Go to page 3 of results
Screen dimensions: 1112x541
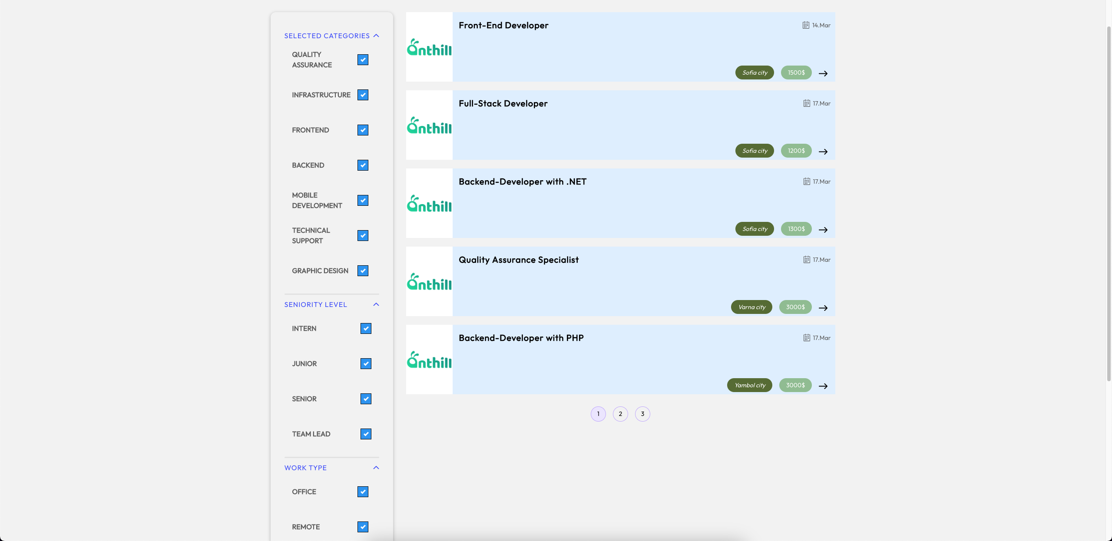tap(642, 414)
